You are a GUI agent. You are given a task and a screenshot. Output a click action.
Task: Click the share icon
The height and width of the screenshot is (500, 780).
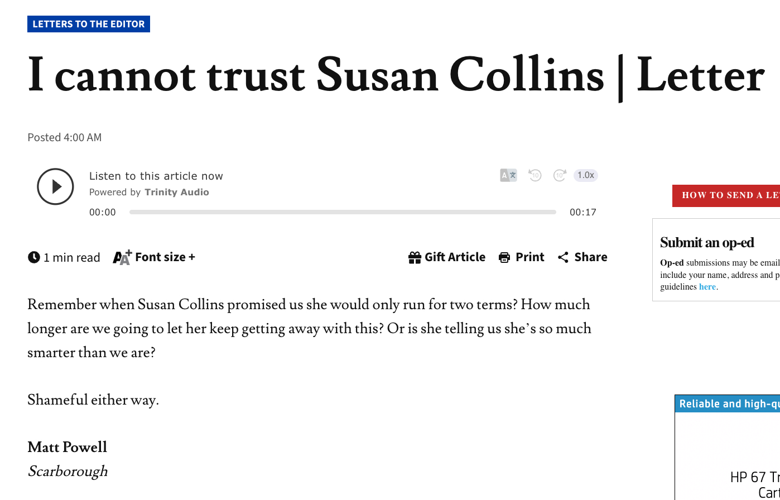point(563,257)
